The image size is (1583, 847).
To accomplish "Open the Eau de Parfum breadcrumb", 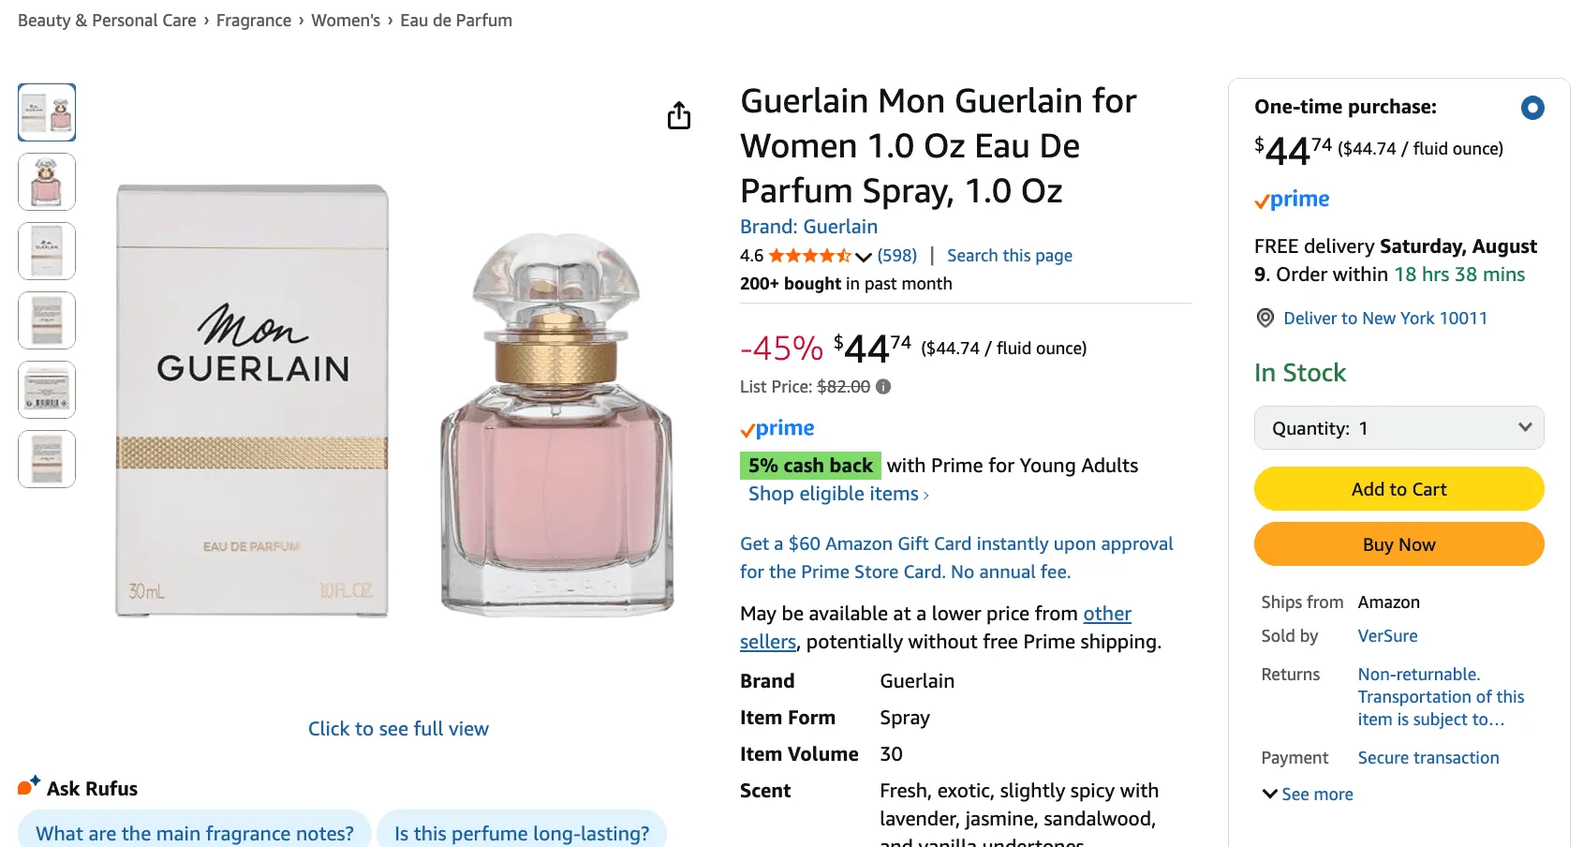I will pyautogui.click(x=456, y=21).
